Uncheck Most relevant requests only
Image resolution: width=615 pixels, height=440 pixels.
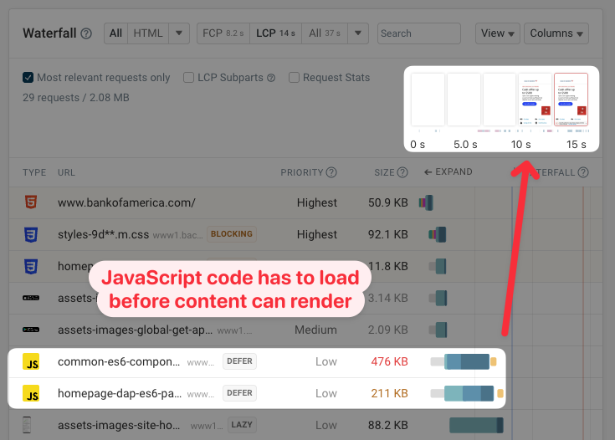coord(28,78)
